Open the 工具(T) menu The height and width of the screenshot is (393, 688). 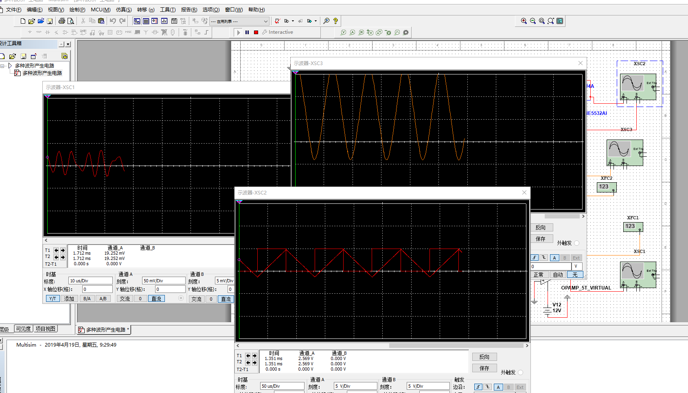(x=168, y=10)
